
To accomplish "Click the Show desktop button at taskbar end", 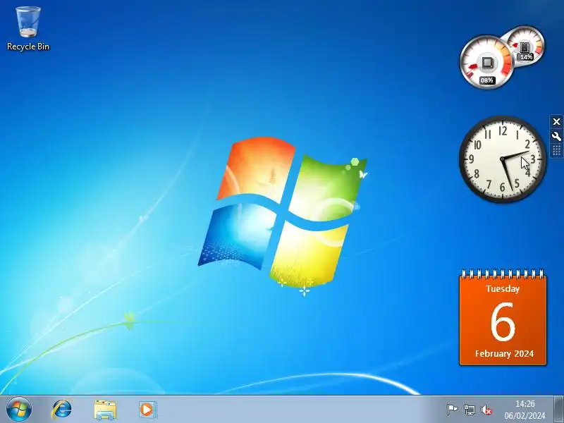I will 558,410.
